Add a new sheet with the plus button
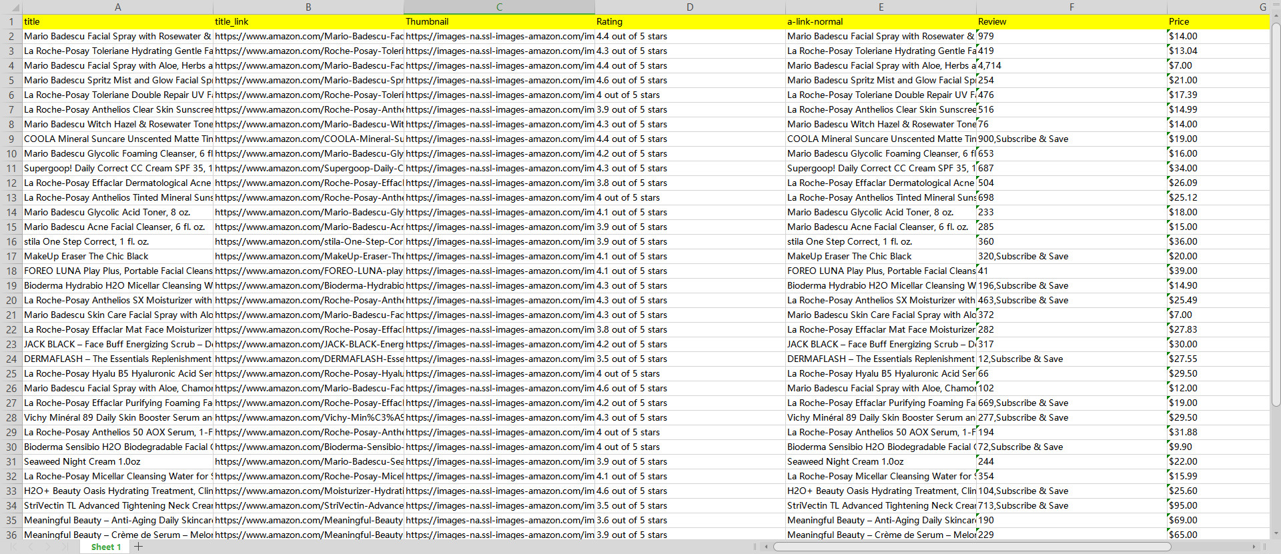 pyautogui.click(x=138, y=547)
